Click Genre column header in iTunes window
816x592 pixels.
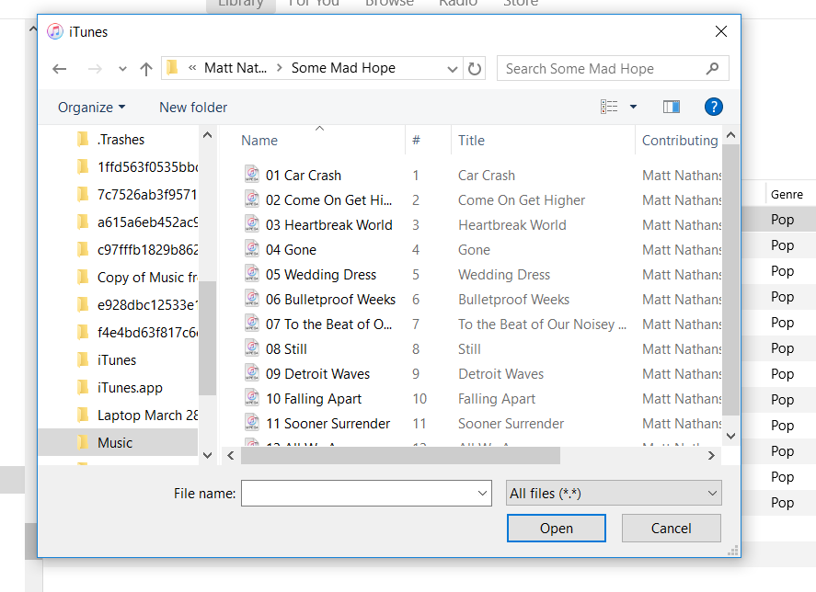(787, 195)
